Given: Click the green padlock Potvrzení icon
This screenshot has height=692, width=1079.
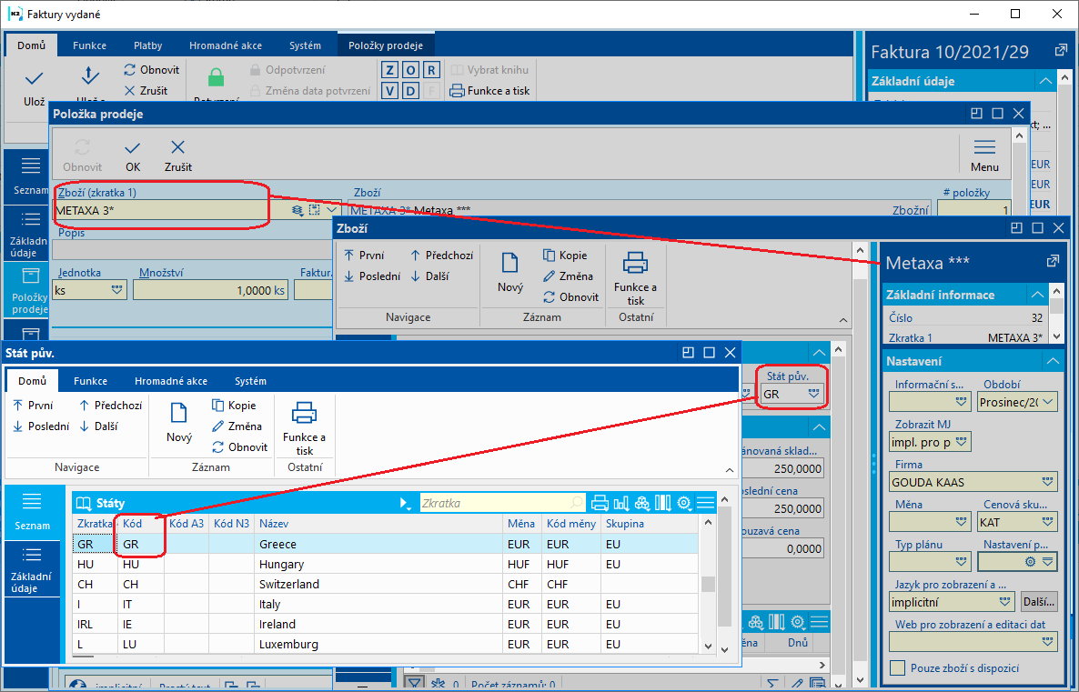Looking at the screenshot, I should pos(216,77).
